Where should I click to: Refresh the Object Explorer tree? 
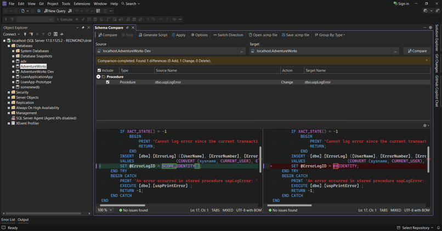49,34
